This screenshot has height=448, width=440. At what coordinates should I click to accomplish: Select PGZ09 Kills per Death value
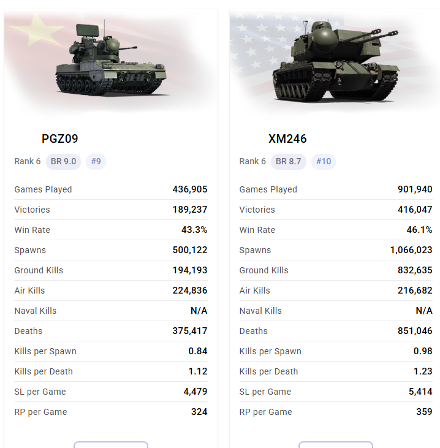(x=198, y=371)
